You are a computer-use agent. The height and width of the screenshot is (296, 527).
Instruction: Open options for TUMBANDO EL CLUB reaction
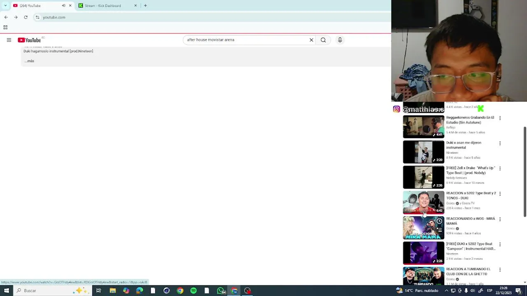[x=500, y=270]
